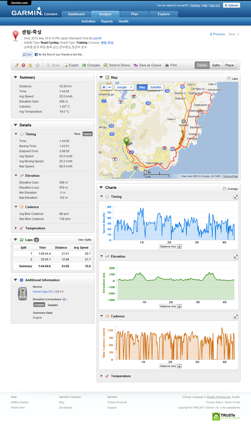Screen dimensions: 251x429
Task: Switch timing display to Pace
Action: click(x=77, y=134)
